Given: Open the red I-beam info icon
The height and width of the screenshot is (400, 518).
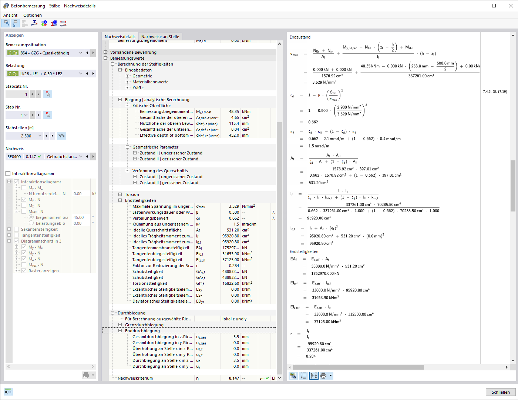Looking at the screenshot, I should [x=54, y=23].
